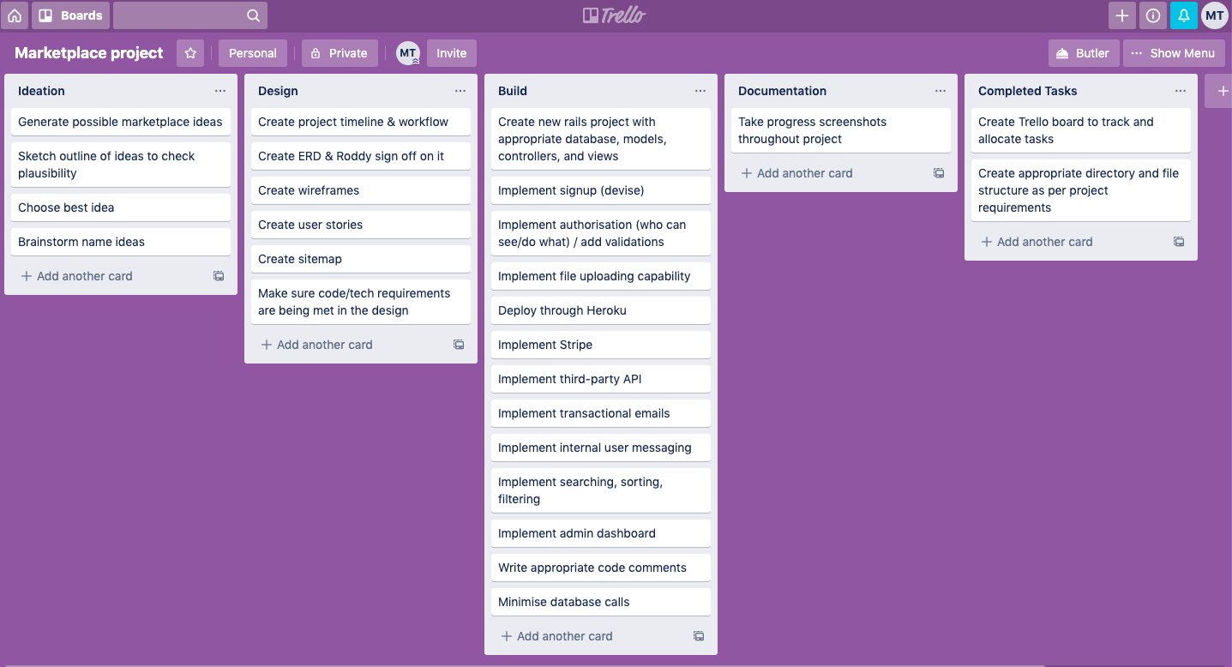
Task: Open 'Make sure code/tech requirements' card
Action: point(361,302)
